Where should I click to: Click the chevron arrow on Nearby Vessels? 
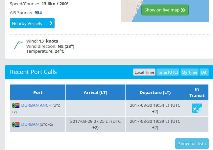[x=51, y=23]
